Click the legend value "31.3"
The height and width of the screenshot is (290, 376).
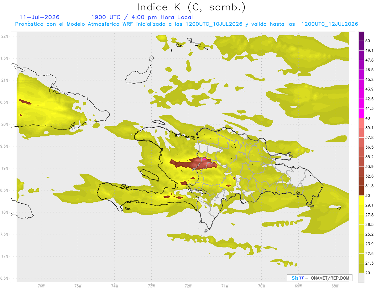coord(370,186)
